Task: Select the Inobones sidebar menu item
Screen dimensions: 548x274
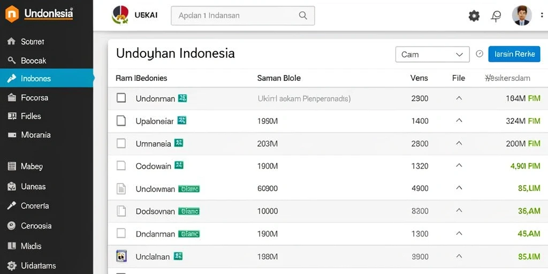Action: tap(47, 78)
